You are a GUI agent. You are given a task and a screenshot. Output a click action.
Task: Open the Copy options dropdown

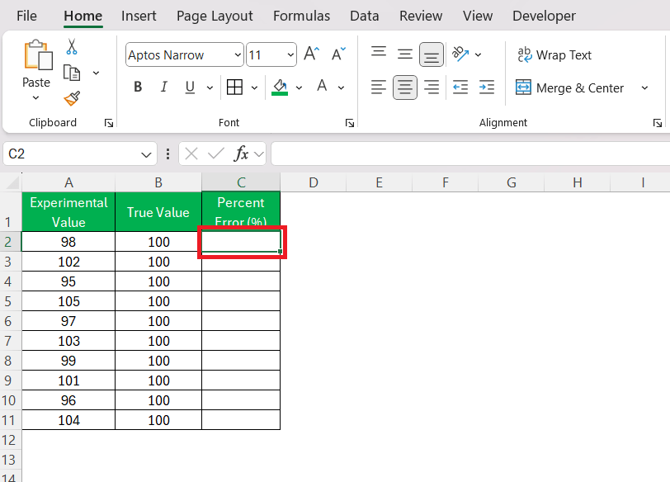[x=97, y=73]
